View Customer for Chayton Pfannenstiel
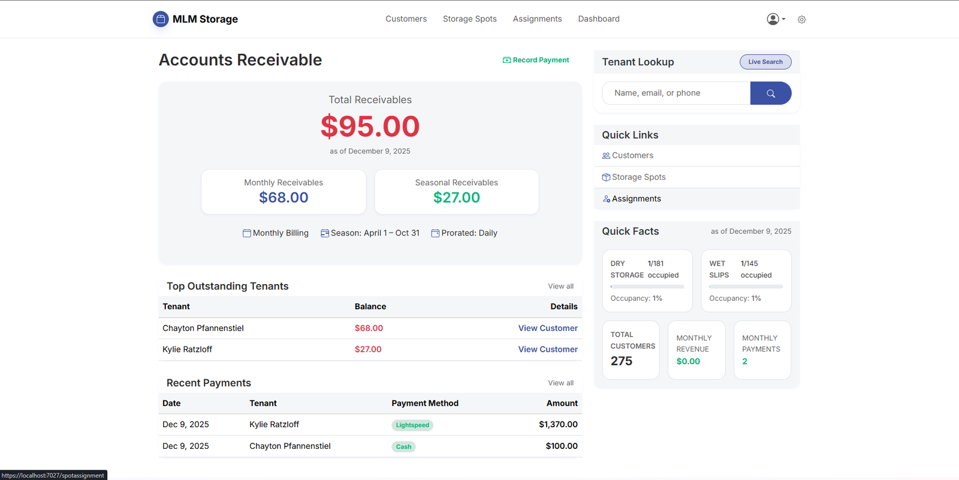Screen dimensions: 959x480 548,328
